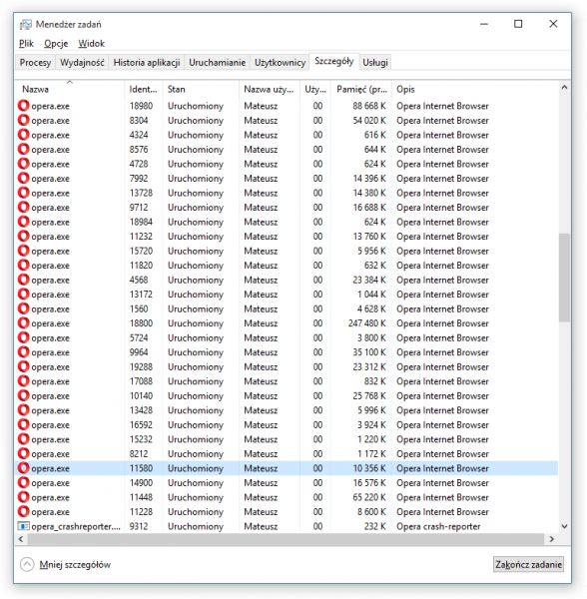Open the Opcje menu
The width and height of the screenshot is (587, 599).
56,44
